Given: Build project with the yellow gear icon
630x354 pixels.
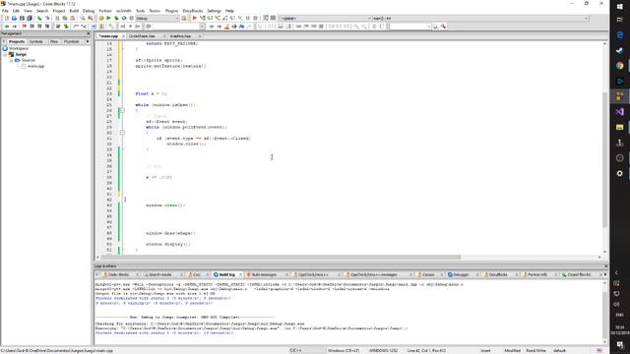Looking at the screenshot, I should click(x=101, y=18).
